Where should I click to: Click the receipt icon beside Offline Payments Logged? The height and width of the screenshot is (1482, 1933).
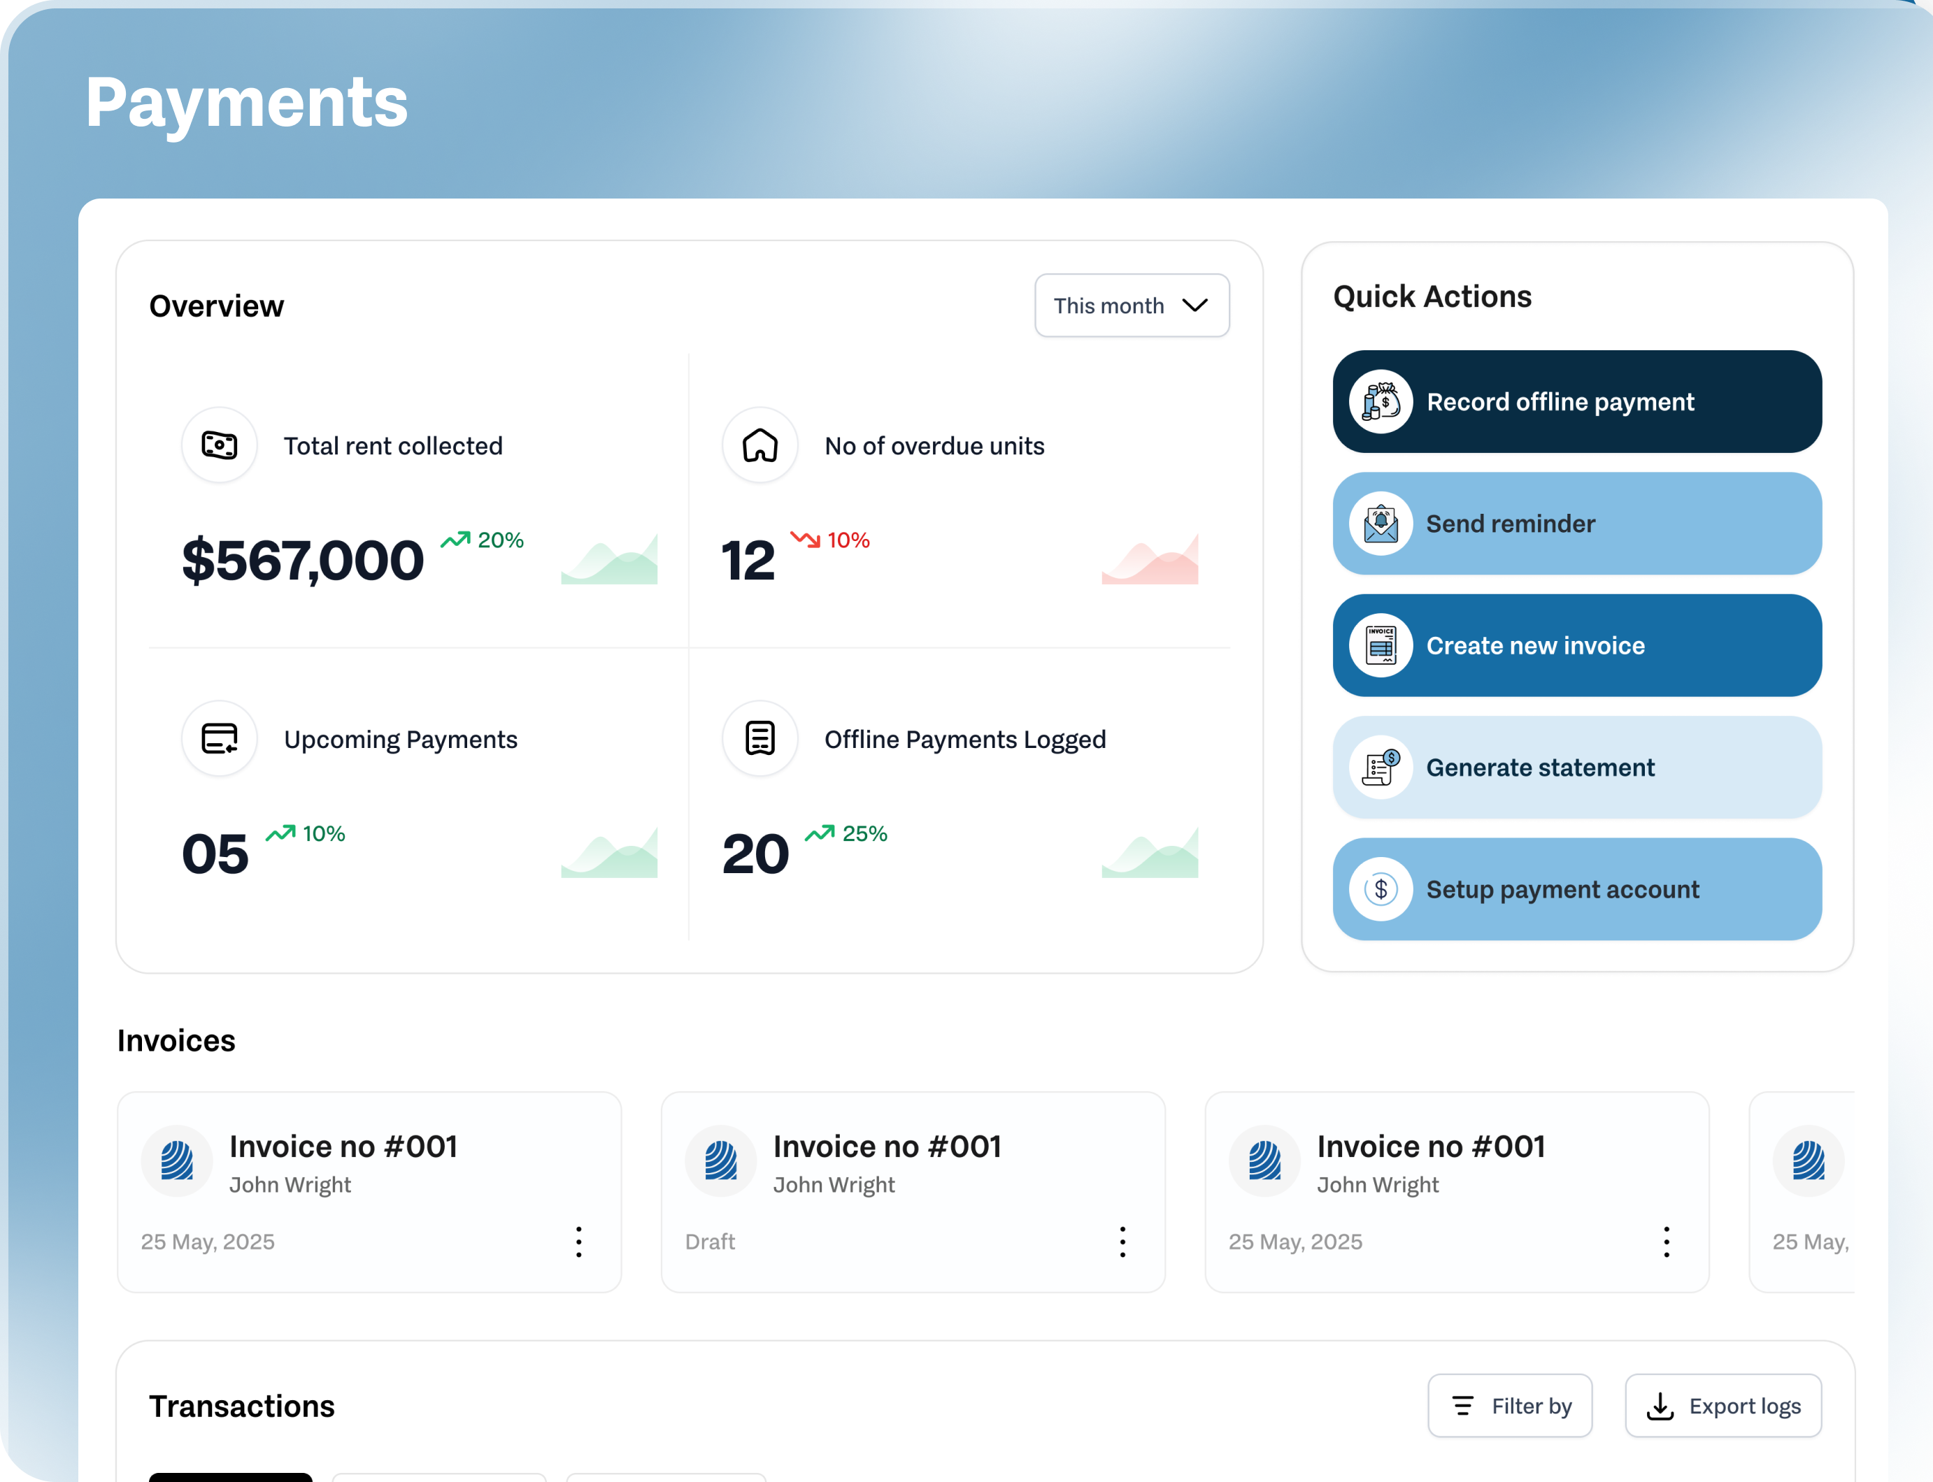(x=760, y=738)
